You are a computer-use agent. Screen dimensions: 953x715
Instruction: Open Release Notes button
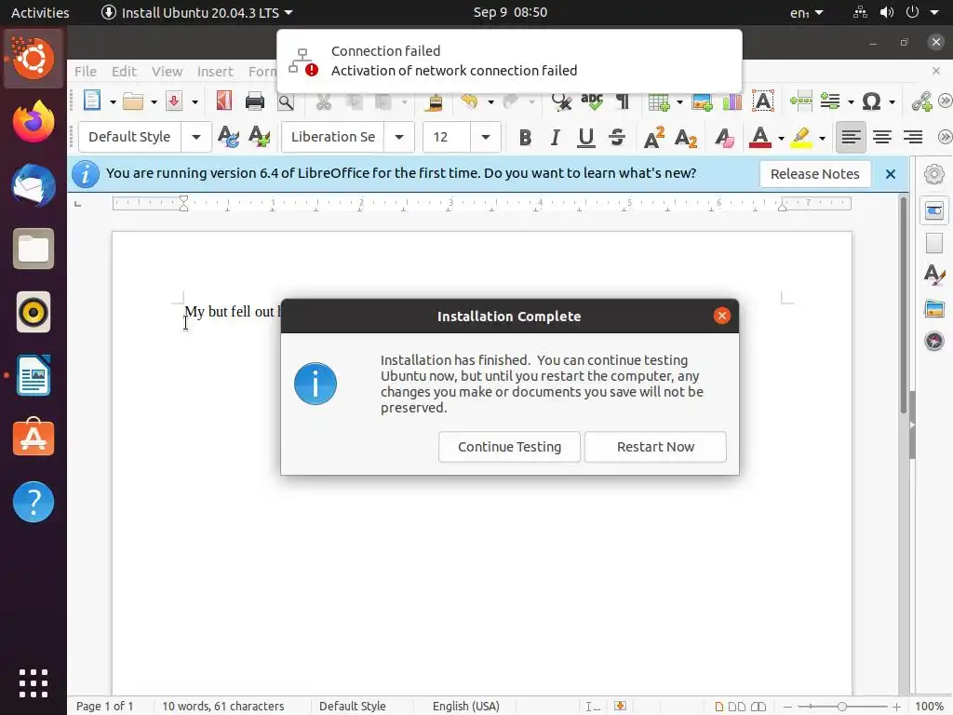(815, 174)
